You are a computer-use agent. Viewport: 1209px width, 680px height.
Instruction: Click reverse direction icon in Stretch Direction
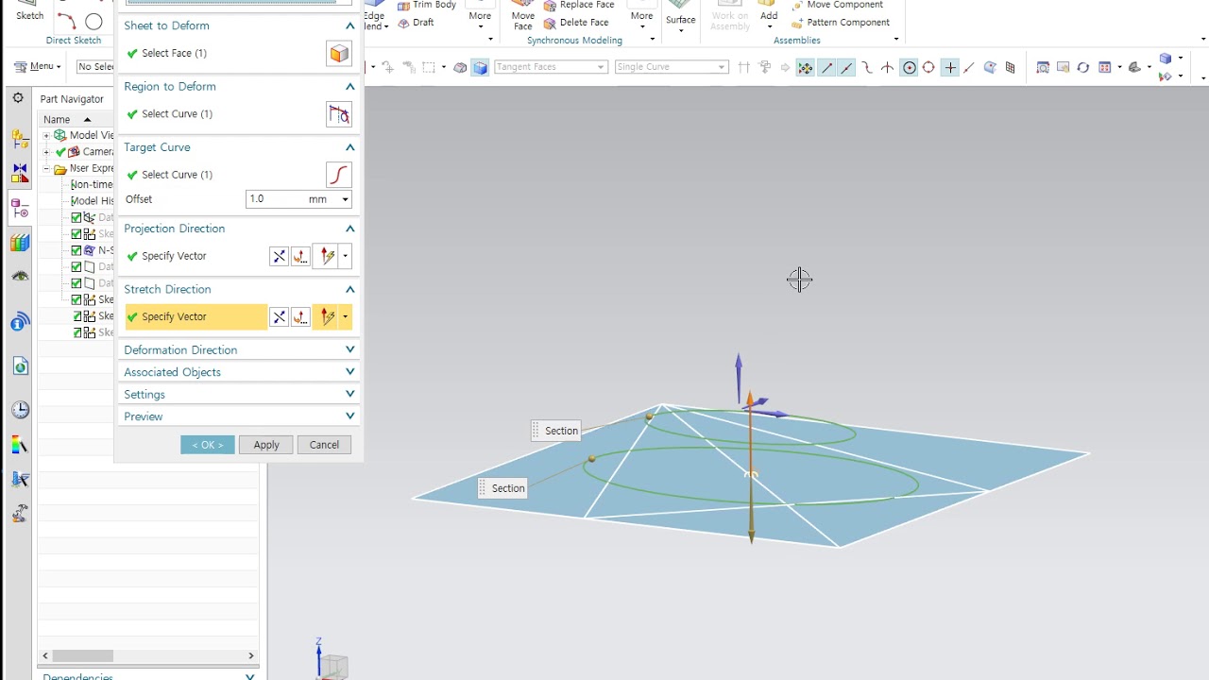[279, 317]
